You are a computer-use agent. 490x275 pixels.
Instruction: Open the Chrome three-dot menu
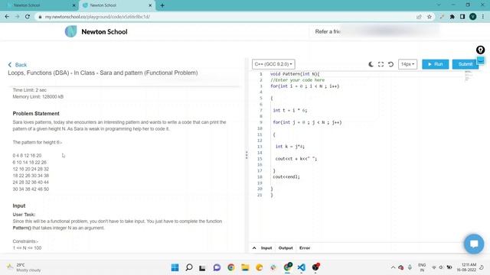[x=483, y=17]
